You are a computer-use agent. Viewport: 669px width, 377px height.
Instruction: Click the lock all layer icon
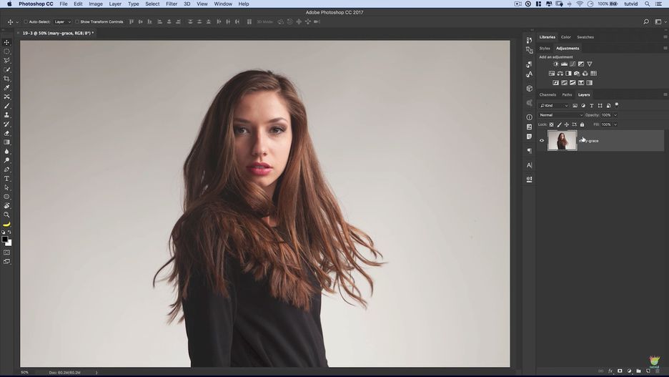582,124
